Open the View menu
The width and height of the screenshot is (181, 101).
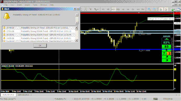click(12, 5)
